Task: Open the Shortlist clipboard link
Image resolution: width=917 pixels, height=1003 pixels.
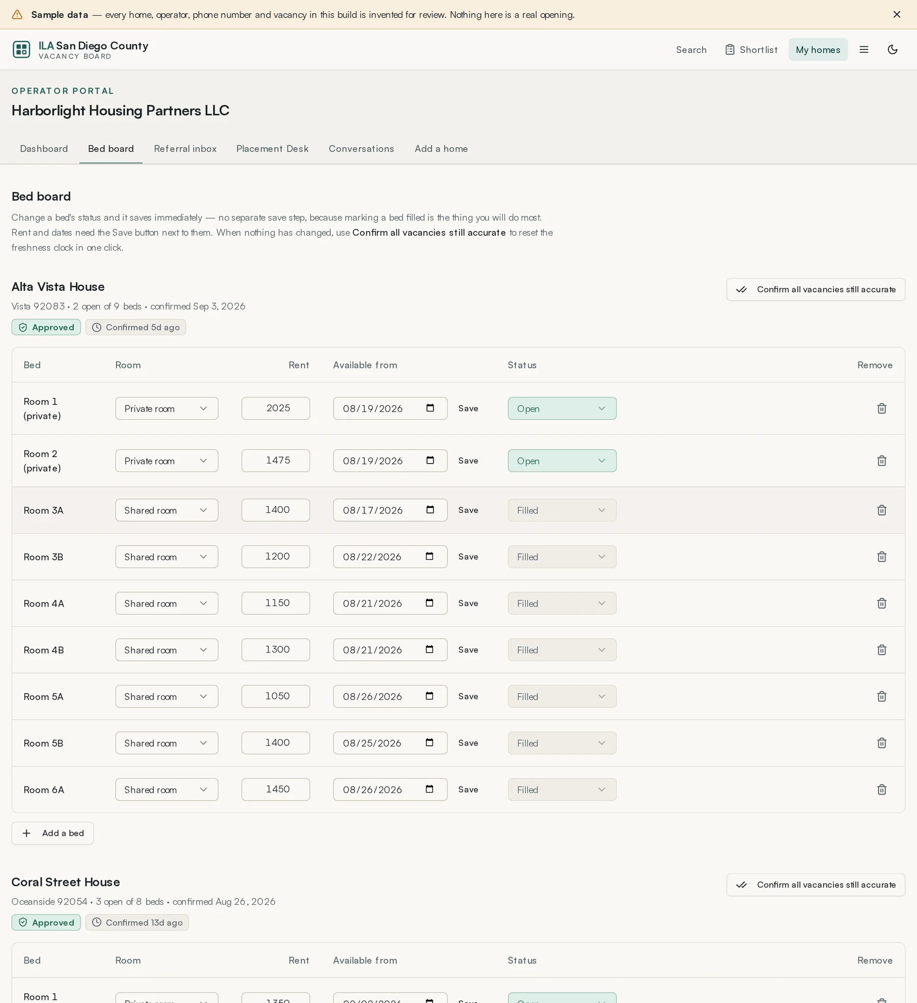Action: tap(751, 49)
